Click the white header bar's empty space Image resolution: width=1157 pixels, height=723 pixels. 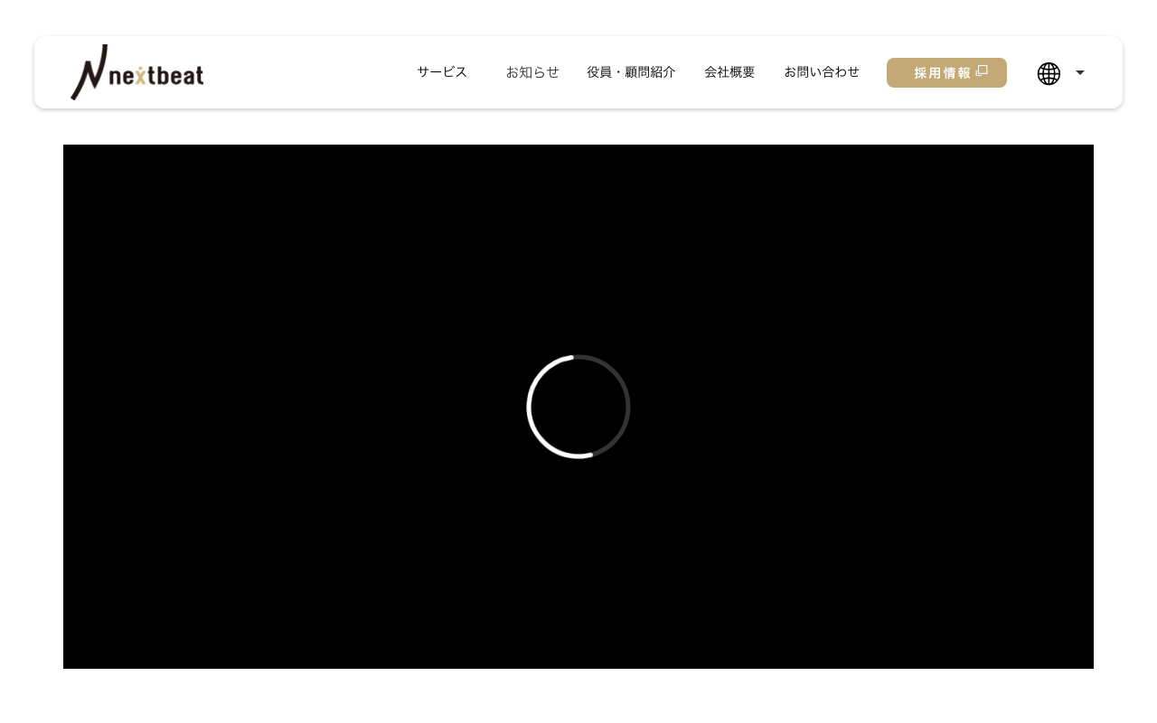pos(307,72)
